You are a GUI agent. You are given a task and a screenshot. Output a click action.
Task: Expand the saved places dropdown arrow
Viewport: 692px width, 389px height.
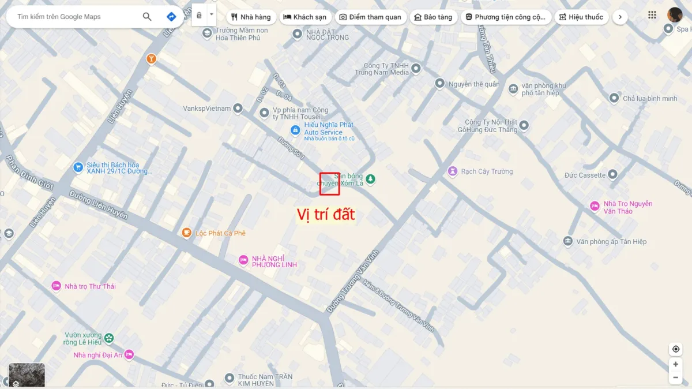212,14
